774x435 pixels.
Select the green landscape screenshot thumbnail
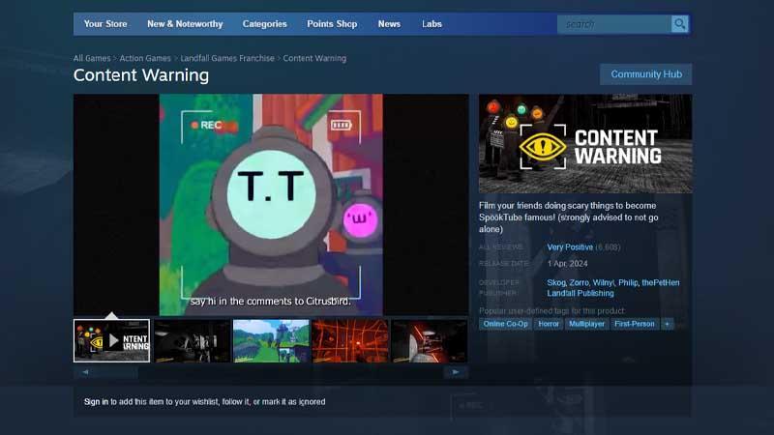tap(271, 341)
